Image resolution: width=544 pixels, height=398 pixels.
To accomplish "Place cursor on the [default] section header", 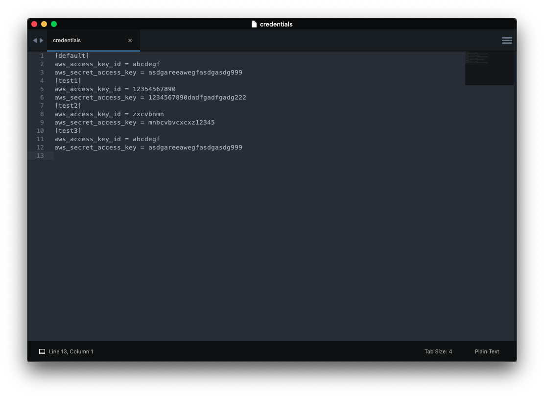I will coord(71,55).
